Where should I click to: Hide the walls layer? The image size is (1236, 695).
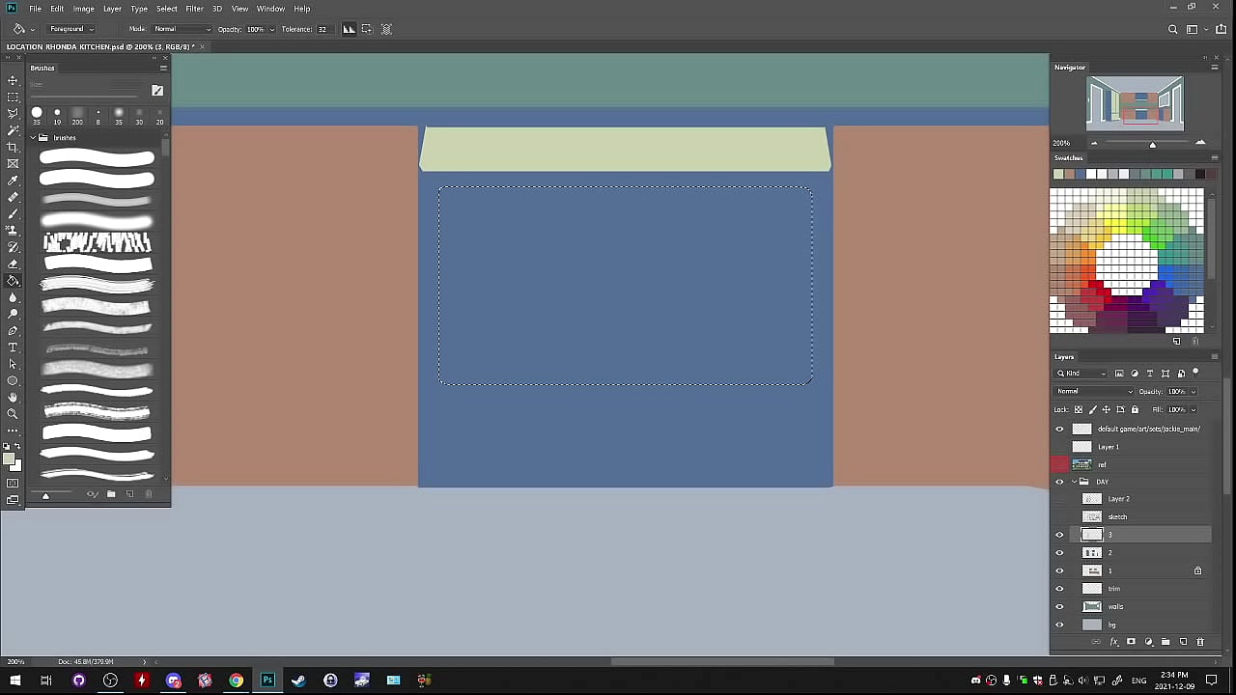(x=1059, y=607)
